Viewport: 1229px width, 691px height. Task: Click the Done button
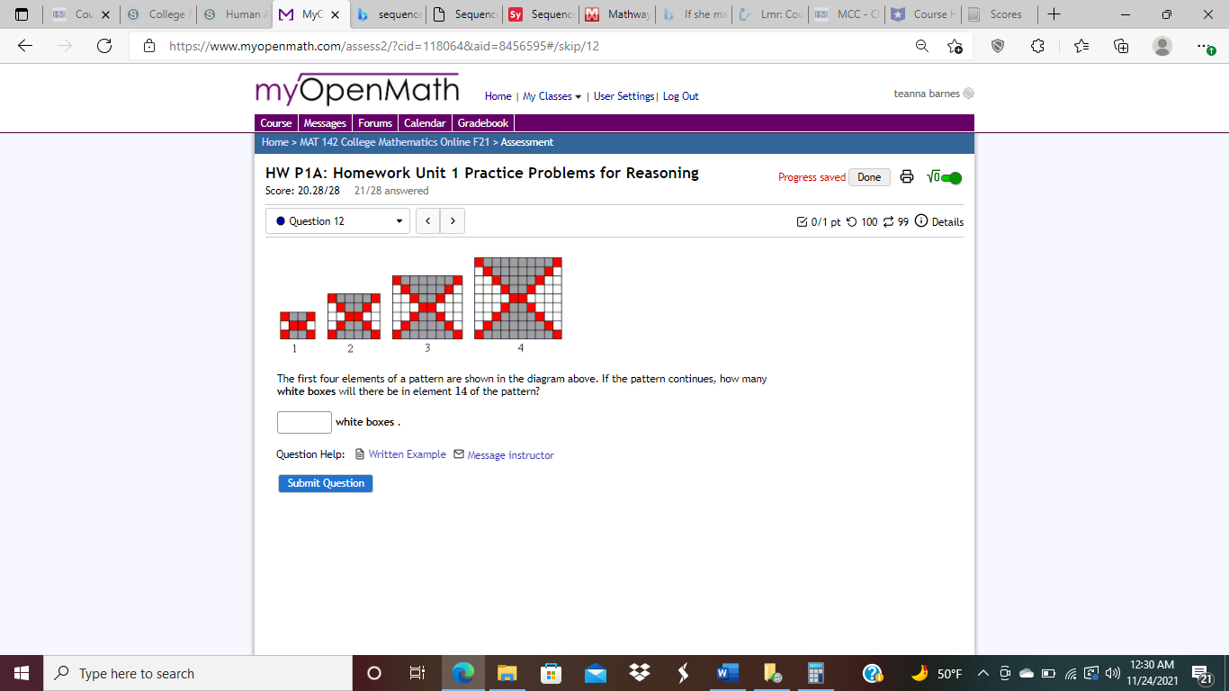point(869,177)
